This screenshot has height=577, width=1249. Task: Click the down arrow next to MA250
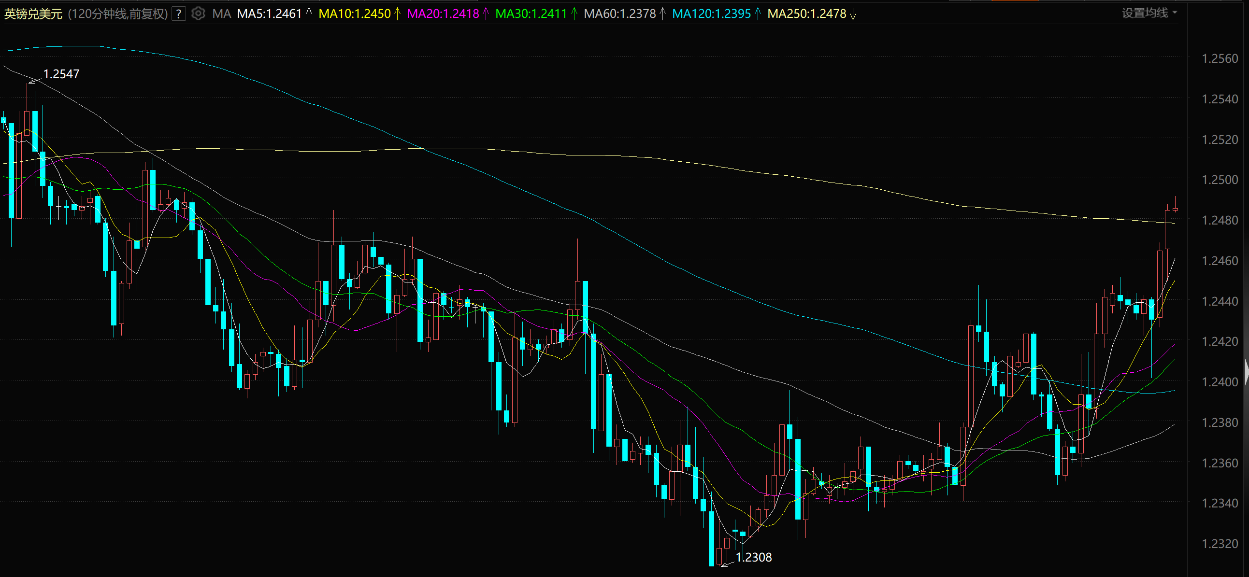point(853,14)
